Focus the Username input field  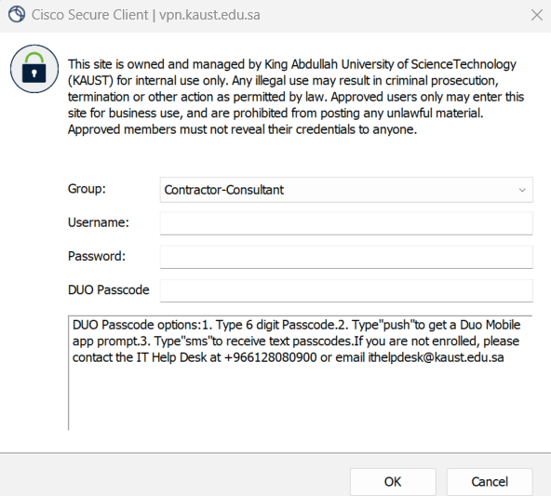point(346,223)
